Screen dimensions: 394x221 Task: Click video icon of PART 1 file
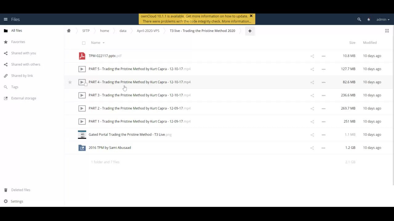82,122
